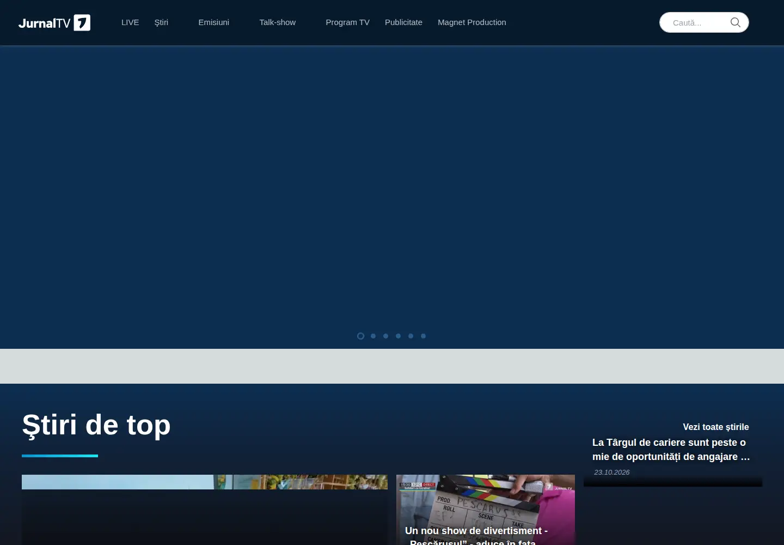Select the first carousel slide dot
The image size is (784, 545).
tap(360, 336)
